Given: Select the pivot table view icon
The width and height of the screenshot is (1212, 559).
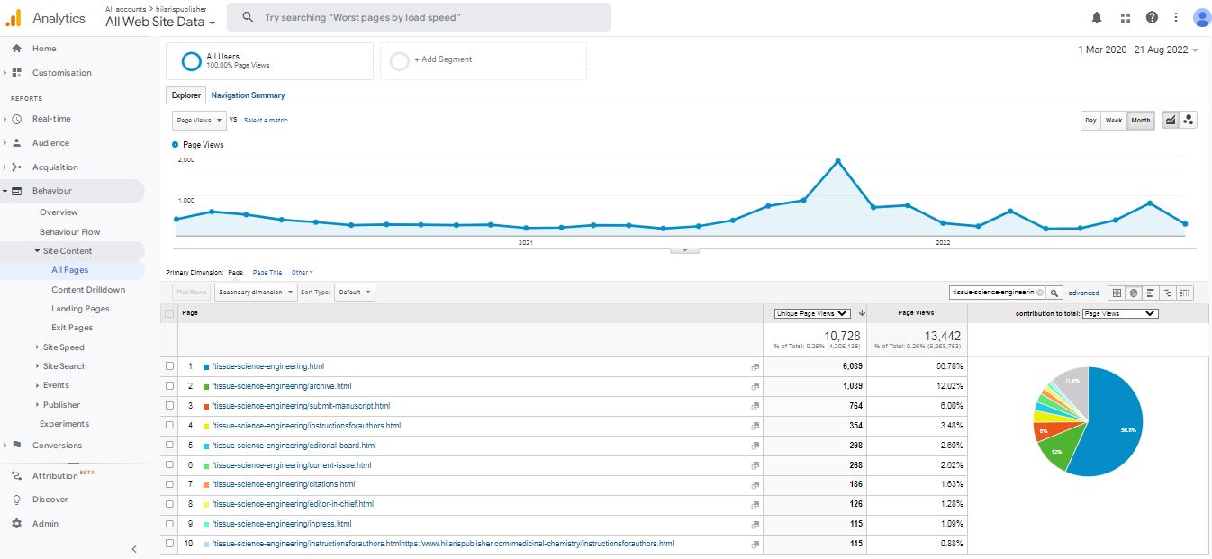Looking at the screenshot, I should pos(1185,293).
